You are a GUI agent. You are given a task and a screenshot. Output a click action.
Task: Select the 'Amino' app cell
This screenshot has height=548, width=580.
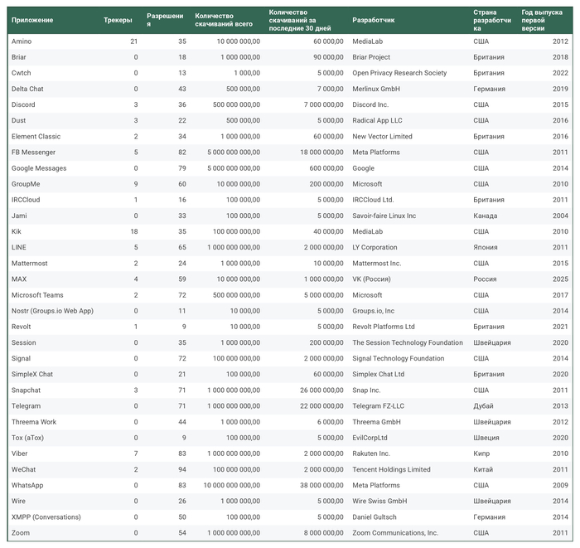click(x=22, y=41)
